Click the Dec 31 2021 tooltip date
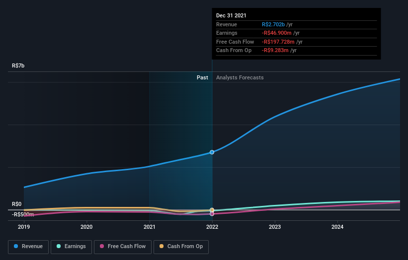 pos(231,15)
